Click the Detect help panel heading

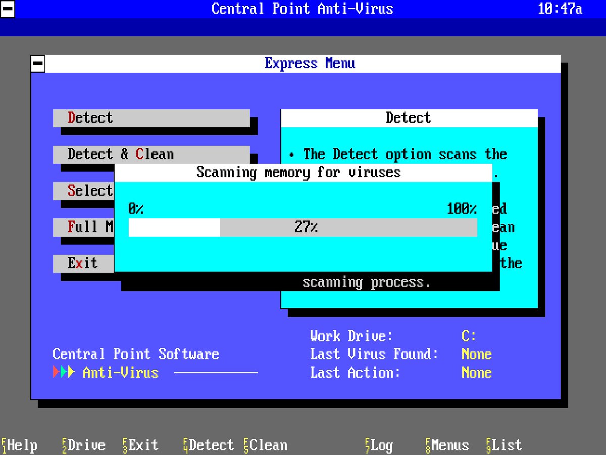[409, 118]
